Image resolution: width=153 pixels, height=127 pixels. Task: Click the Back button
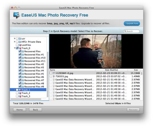coord(35,110)
